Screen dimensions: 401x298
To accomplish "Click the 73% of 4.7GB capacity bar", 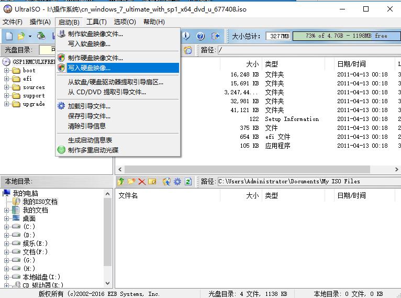I will point(347,36).
